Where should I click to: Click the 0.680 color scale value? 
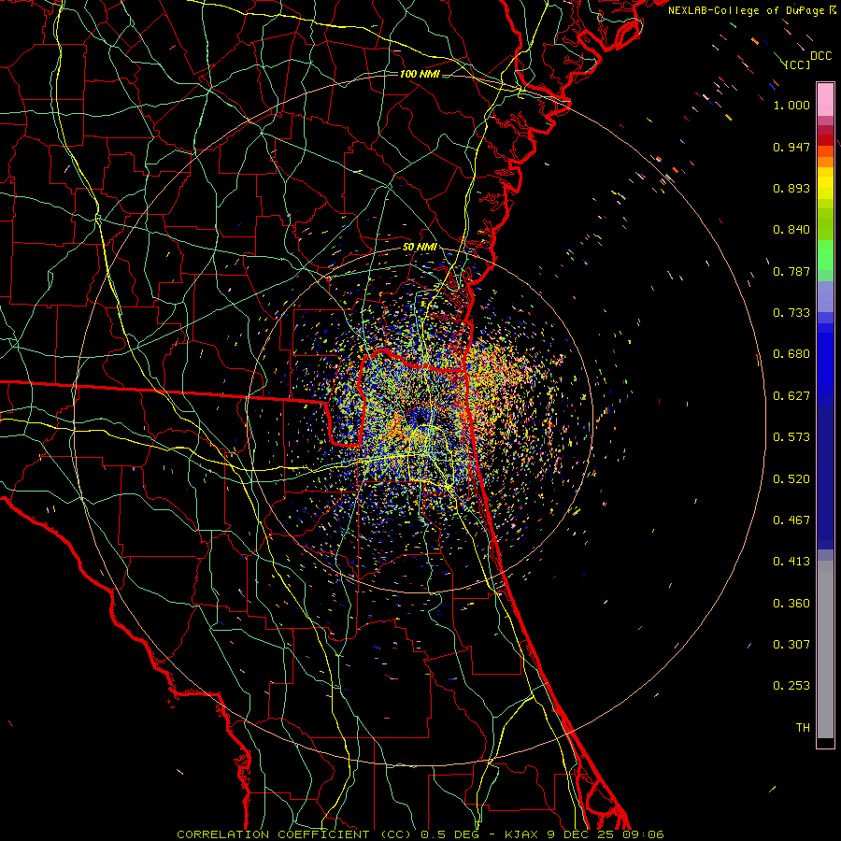pyautogui.click(x=791, y=354)
